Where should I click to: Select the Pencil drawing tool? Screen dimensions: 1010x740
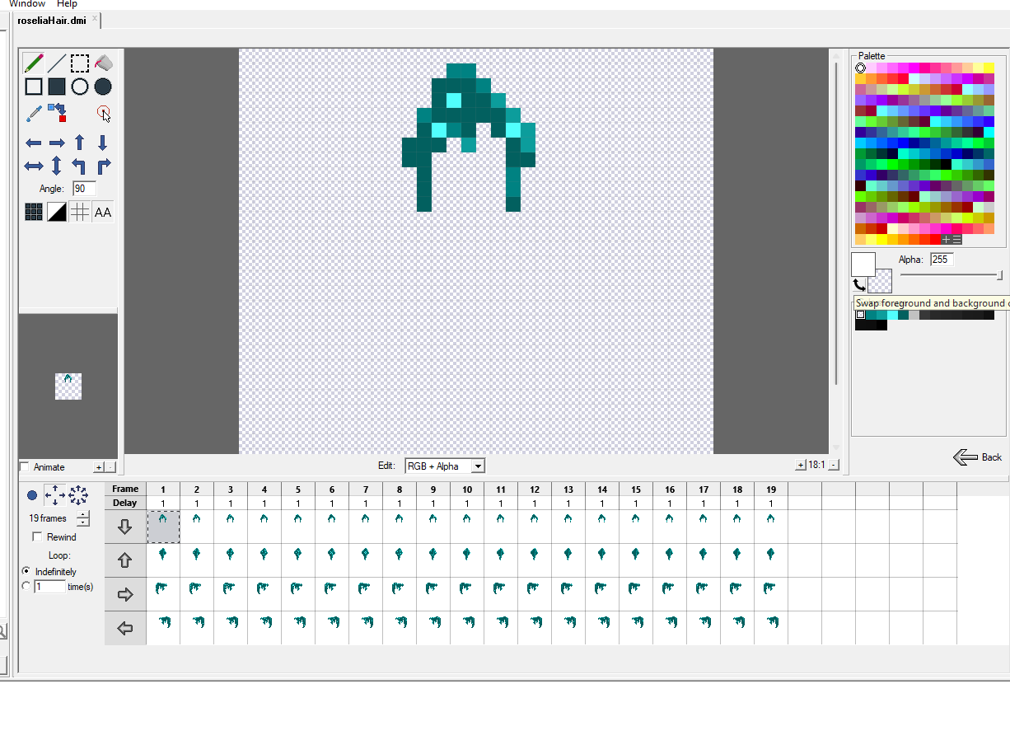[33, 63]
